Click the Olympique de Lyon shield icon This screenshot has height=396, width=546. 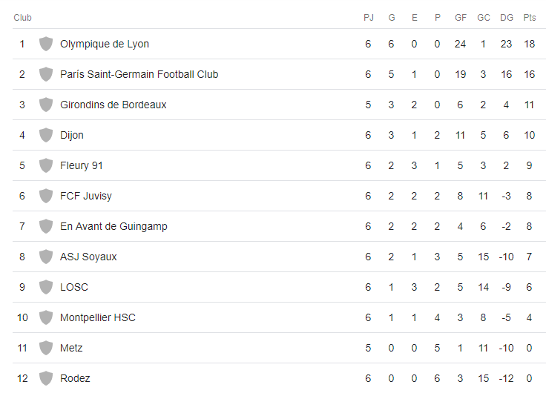point(46,44)
